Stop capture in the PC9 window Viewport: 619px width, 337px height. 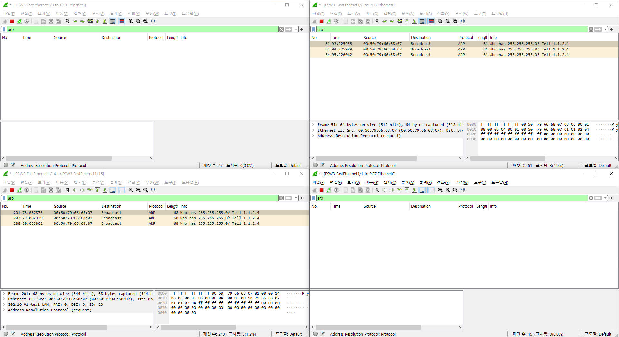coord(12,21)
